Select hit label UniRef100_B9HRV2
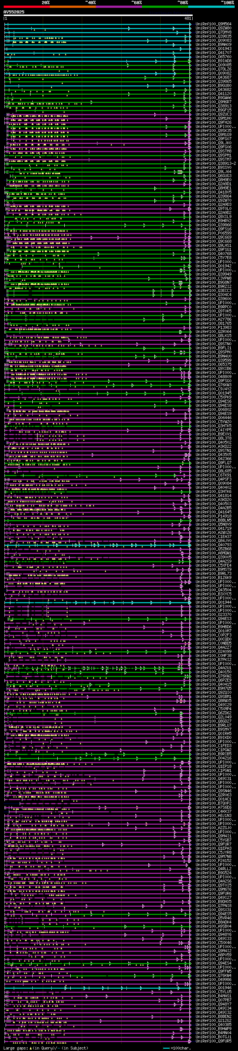The image size is (238, 1051). pyautogui.click(x=213, y=221)
